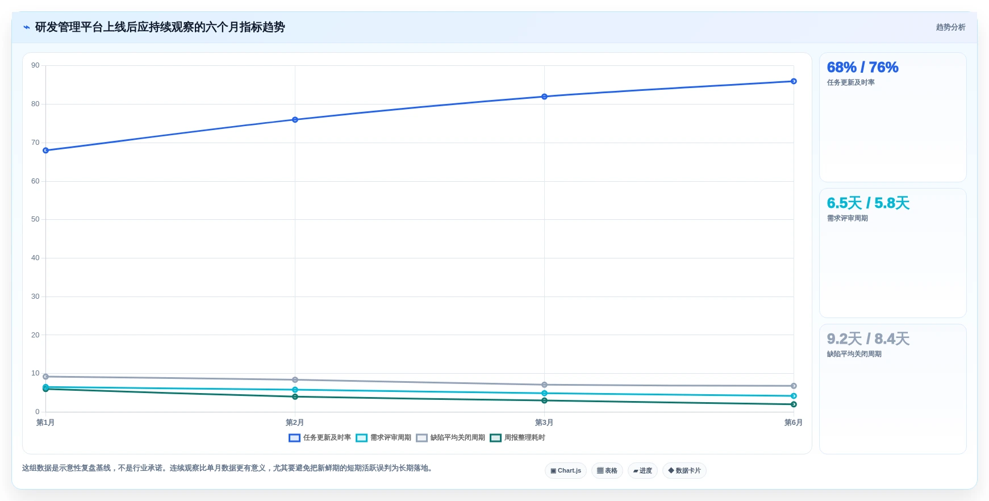The height and width of the screenshot is (501, 989).
Task: Click the 任务更新及时率 point at 第3月
Action: pos(544,97)
